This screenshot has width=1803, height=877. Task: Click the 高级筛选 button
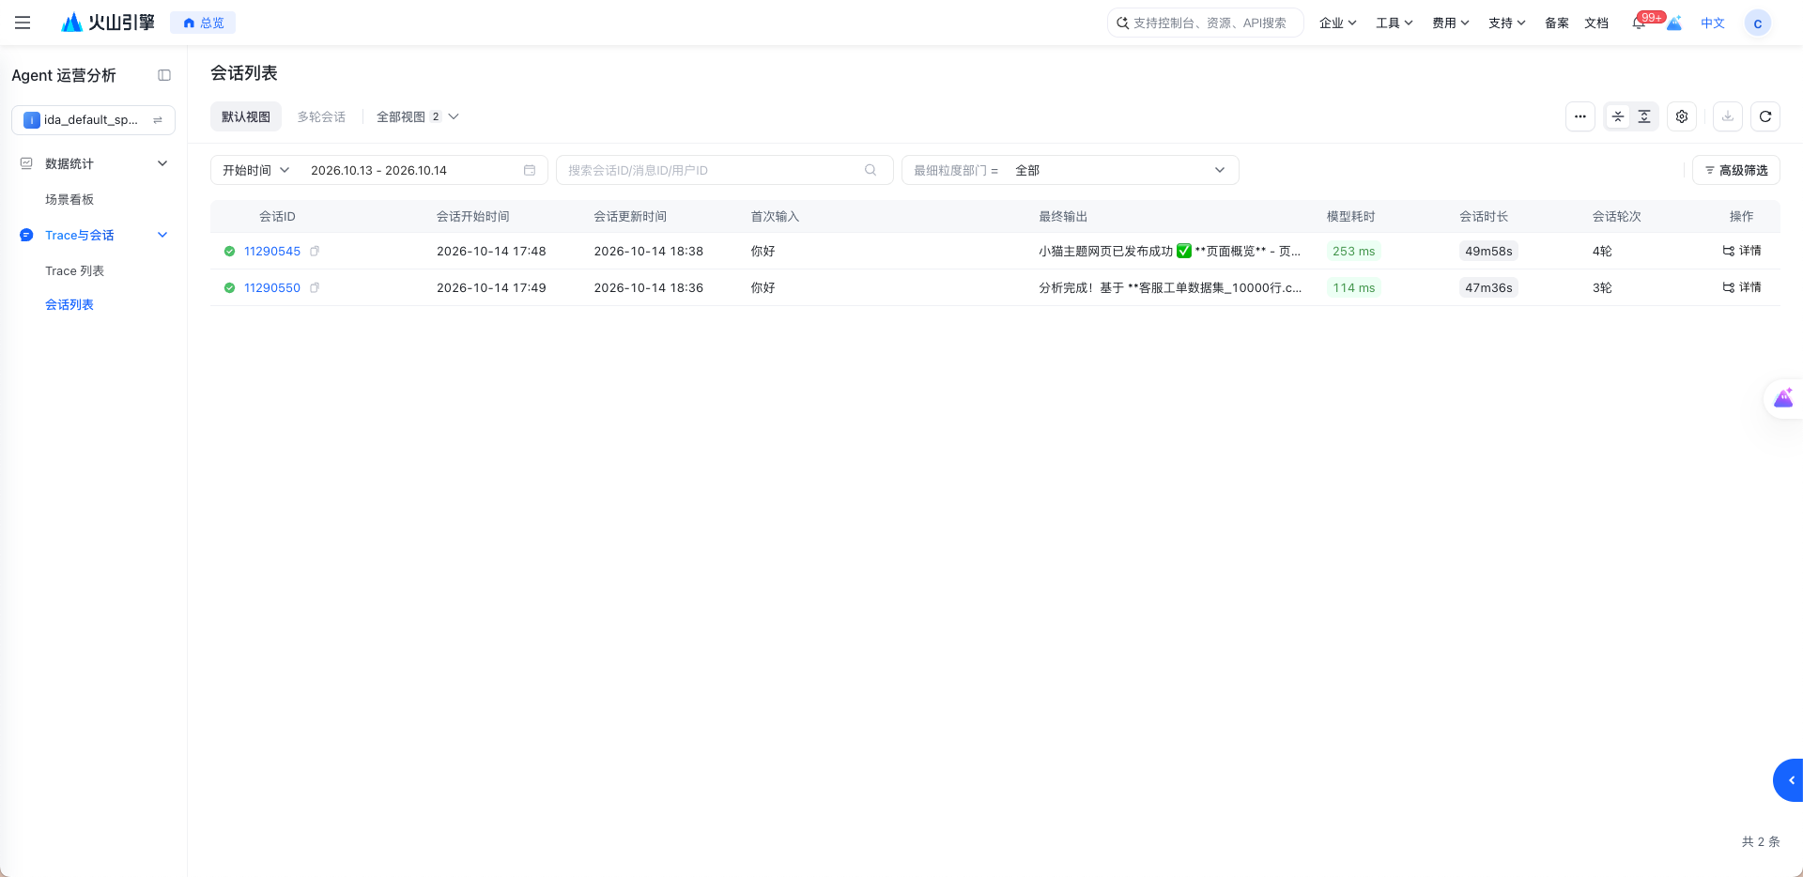tap(1736, 170)
